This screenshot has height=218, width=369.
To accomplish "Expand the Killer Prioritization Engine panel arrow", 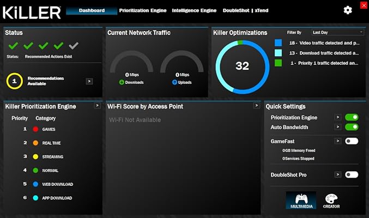I will coord(97,106).
